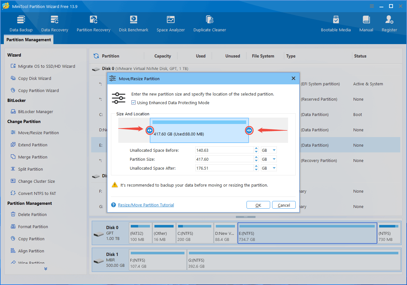This screenshot has width=407, height=285.
Task: Select Disk 0 GPT 1.00 TB label
Action: [111, 233]
